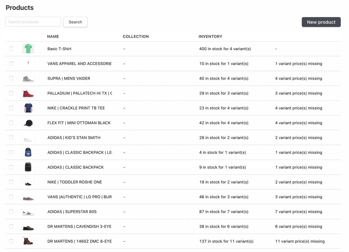Image resolution: width=349 pixels, height=252 pixels.
Task: Click the black backpack thumbnail with 9 in stock
Action: click(x=28, y=167)
